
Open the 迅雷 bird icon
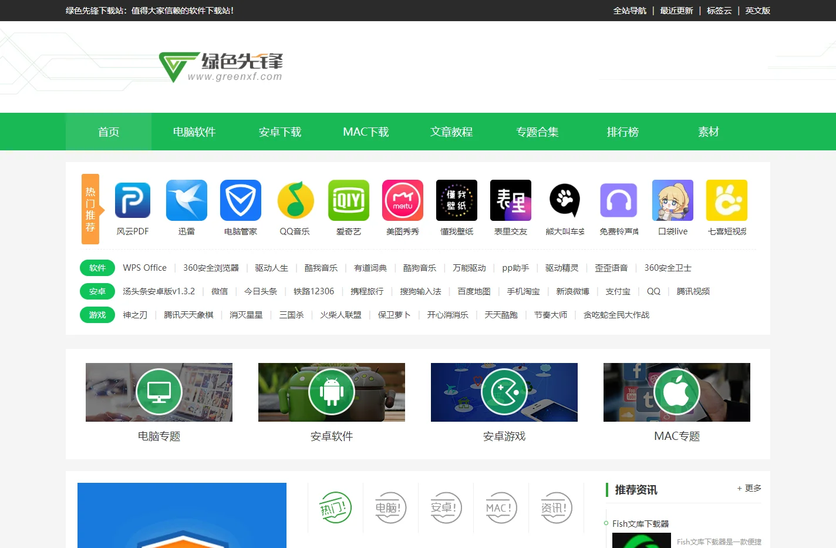[x=187, y=200]
